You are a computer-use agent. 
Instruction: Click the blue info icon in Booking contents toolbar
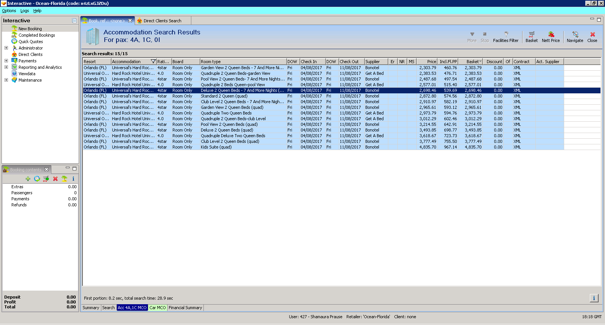[x=73, y=179]
